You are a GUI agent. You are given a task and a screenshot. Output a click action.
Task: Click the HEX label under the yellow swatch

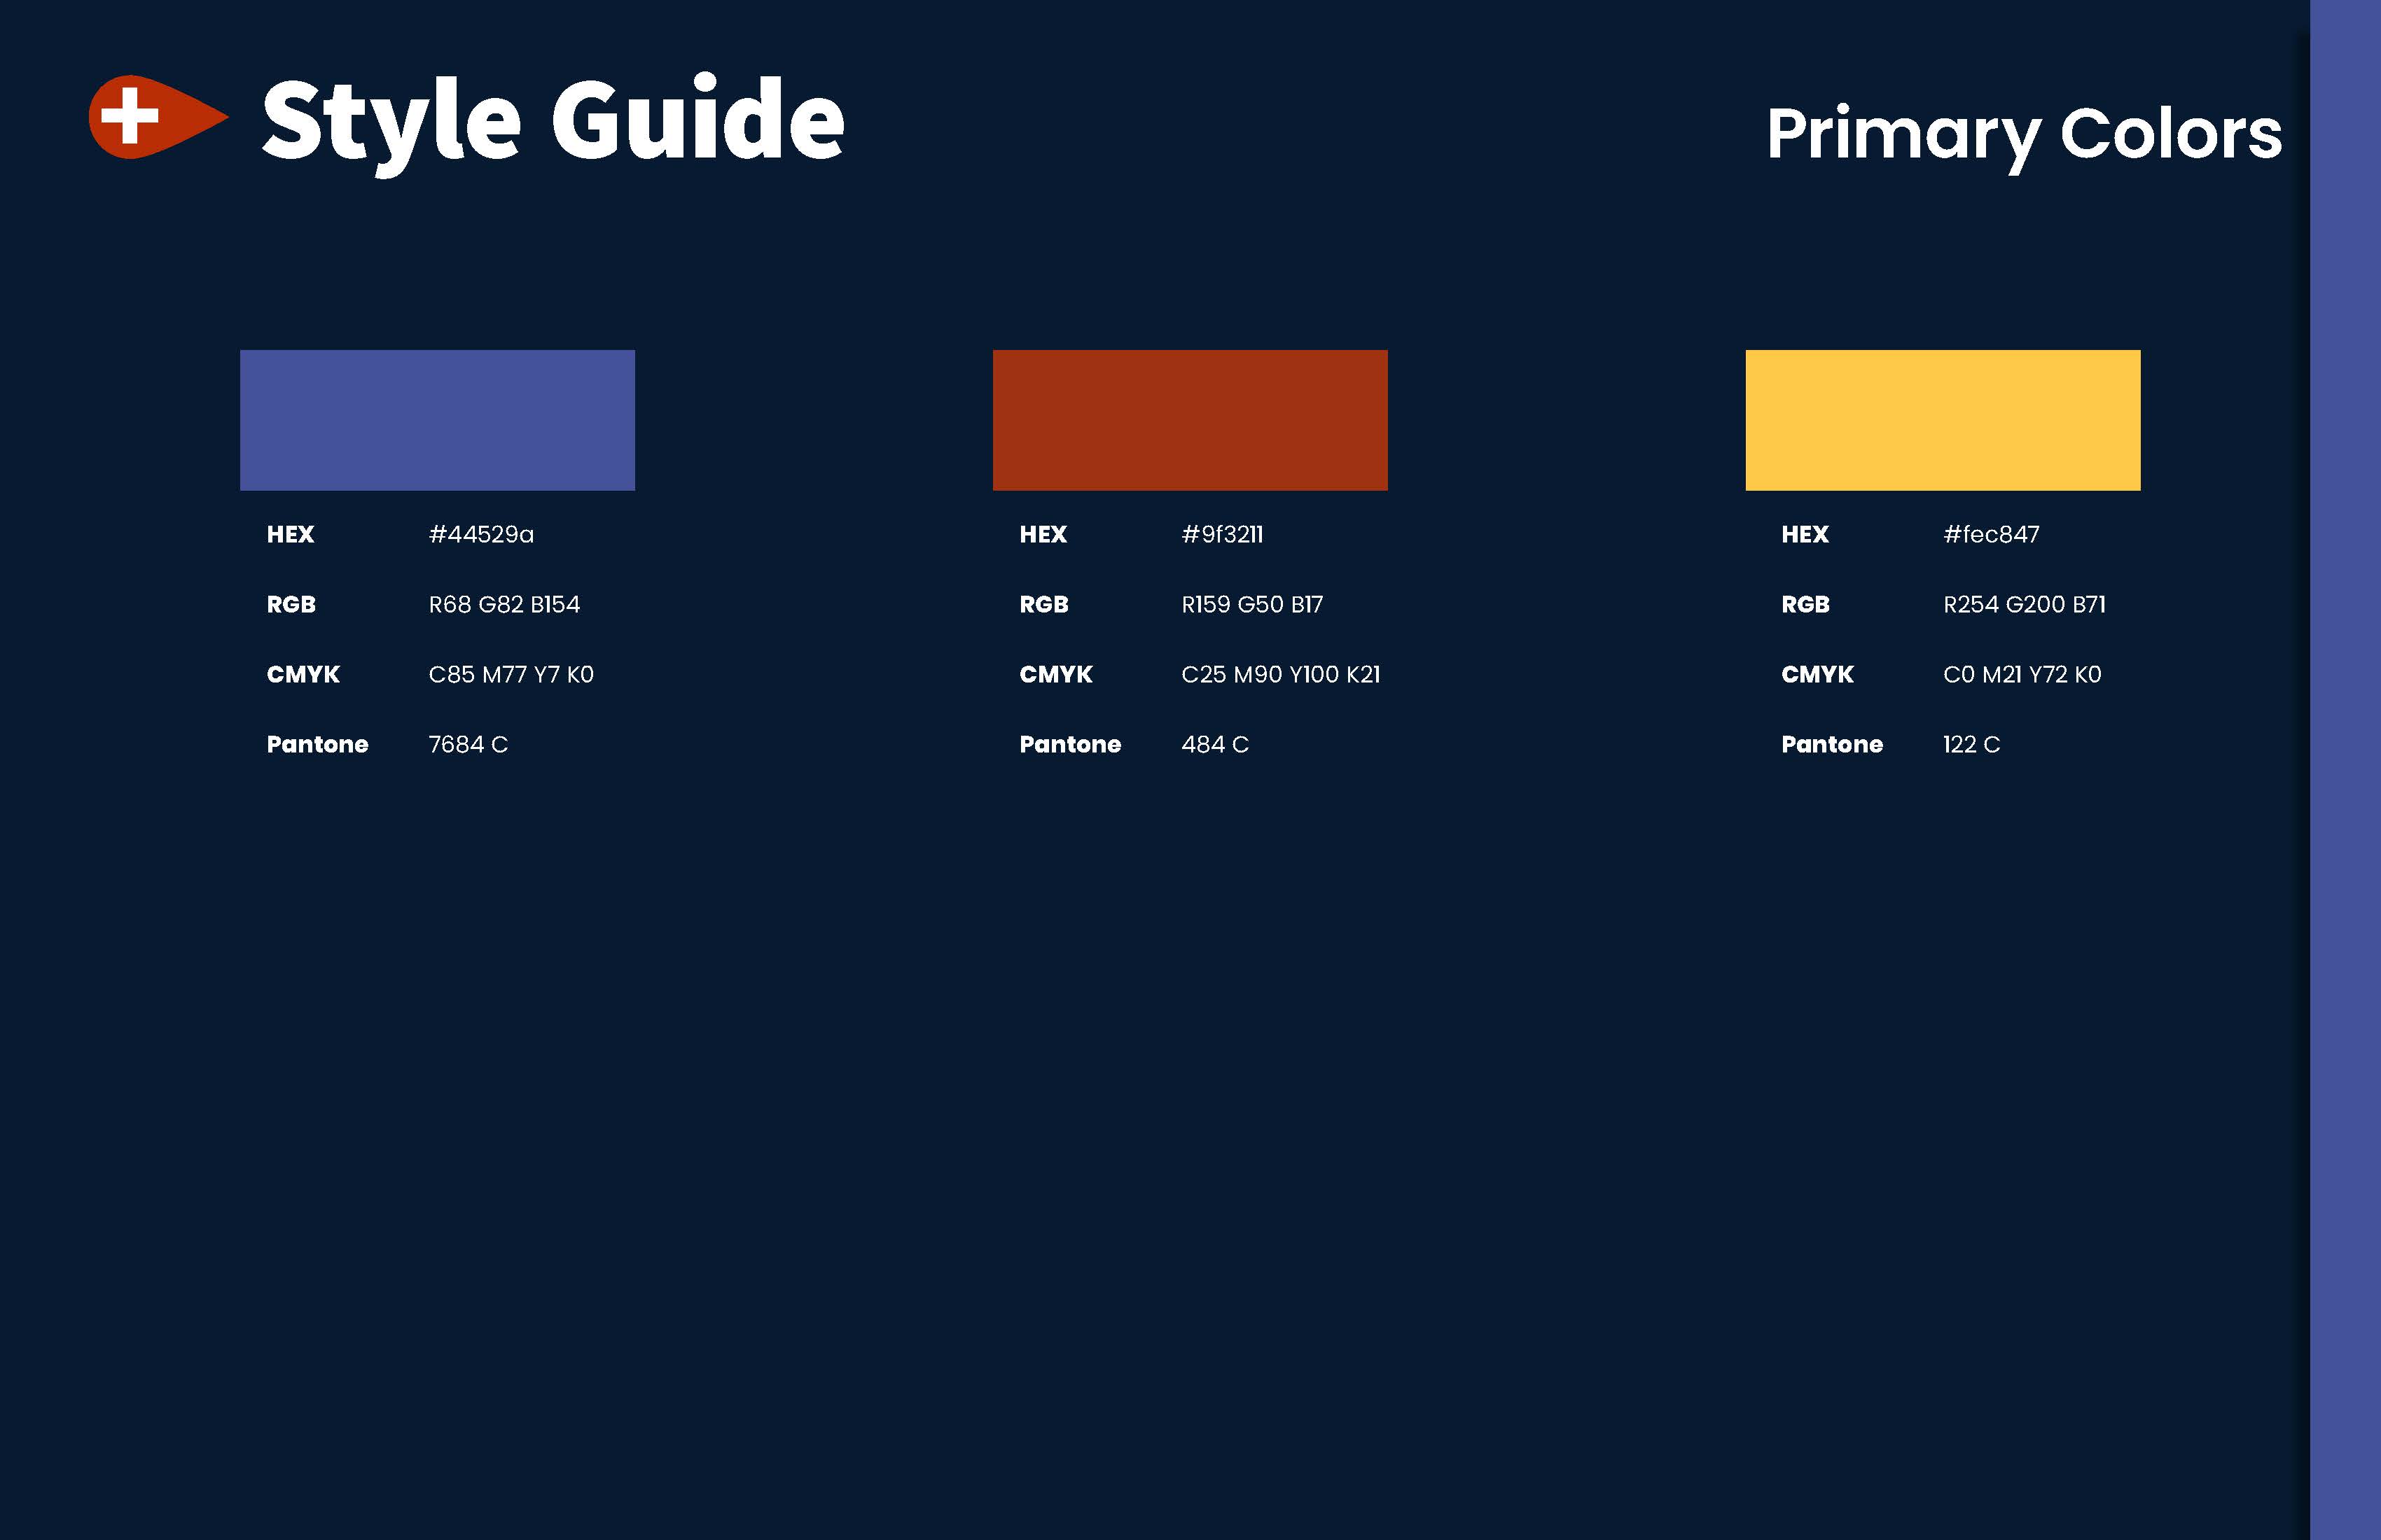click(x=1805, y=534)
